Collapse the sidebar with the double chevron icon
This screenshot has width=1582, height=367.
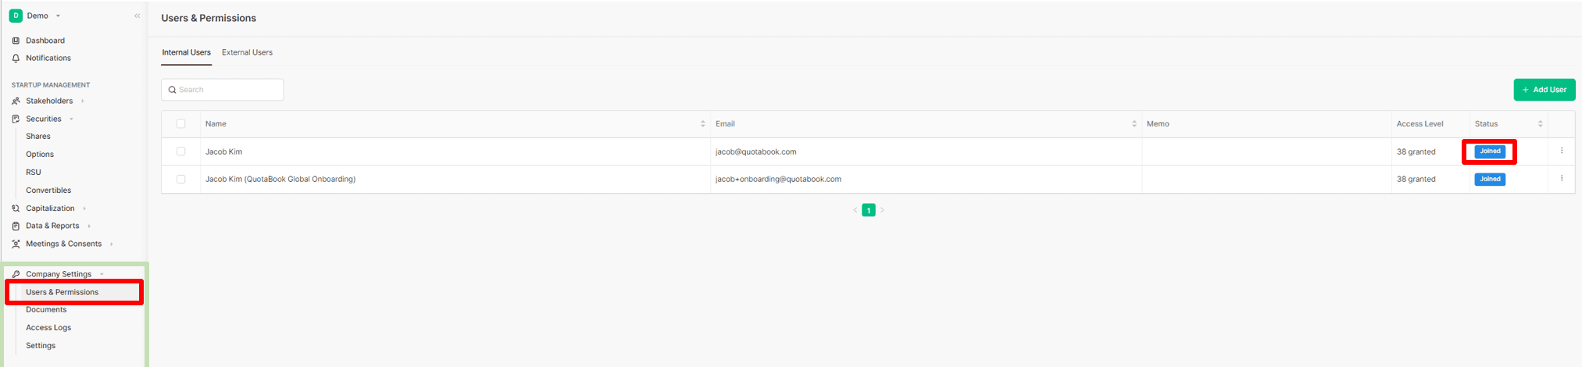pyautogui.click(x=137, y=16)
